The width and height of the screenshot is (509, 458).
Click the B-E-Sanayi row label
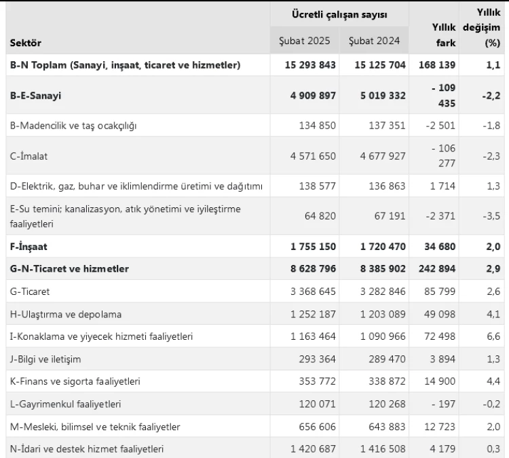point(35,96)
